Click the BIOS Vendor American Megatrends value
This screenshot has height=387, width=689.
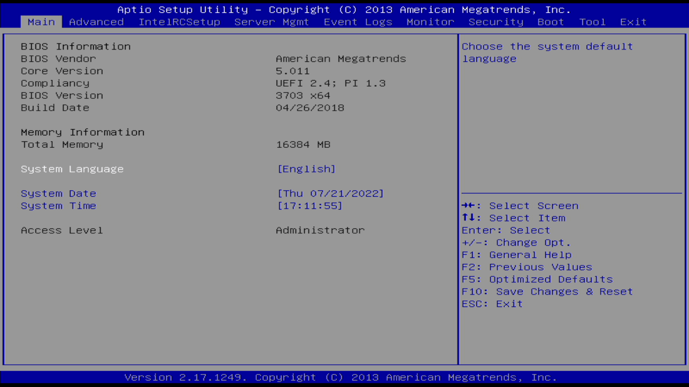pyautogui.click(x=341, y=59)
